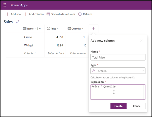This screenshot has height=117, width=152.
Task: Click the plus icon to add column
Action: pyautogui.click(x=93, y=29)
